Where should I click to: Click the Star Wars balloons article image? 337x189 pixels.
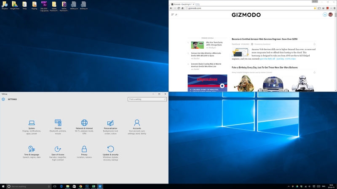point(273,83)
